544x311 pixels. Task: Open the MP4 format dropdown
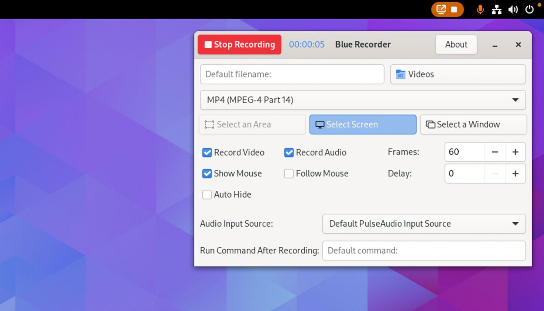coord(363,100)
